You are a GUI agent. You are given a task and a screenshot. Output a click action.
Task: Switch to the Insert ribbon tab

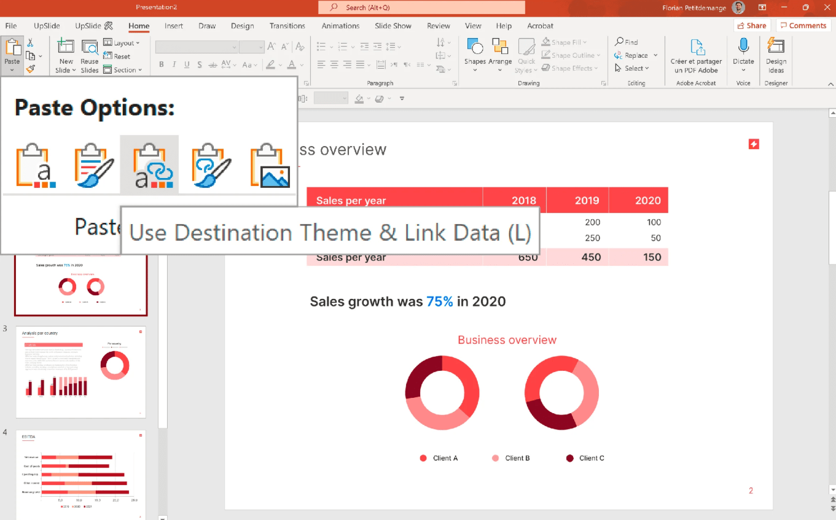click(x=173, y=26)
